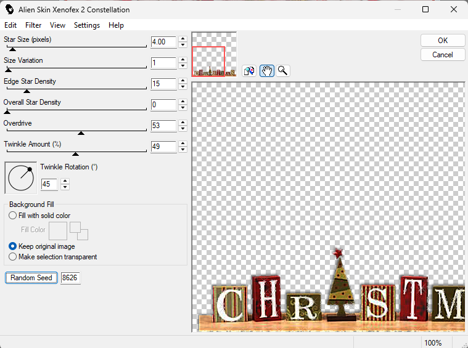Viewport: 468px width, 348px height.
Task: Increase Star Size with up arrow
Action: [183, 39]
